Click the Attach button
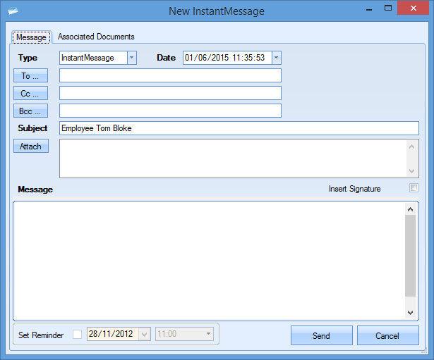Image resolution: width=434 pixels, height=360 pixels. (30, 147)
